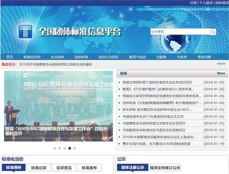This screenshot has width=229, height=174.
Task: Switch to 征求意见 tab
Action: click(64, 168)
